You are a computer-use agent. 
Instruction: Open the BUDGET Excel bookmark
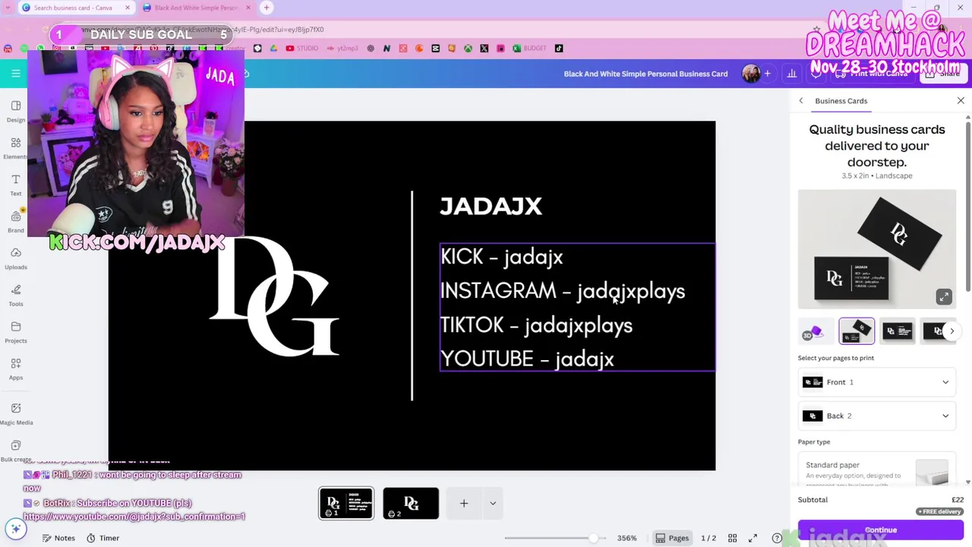click(x=529, y=49)
